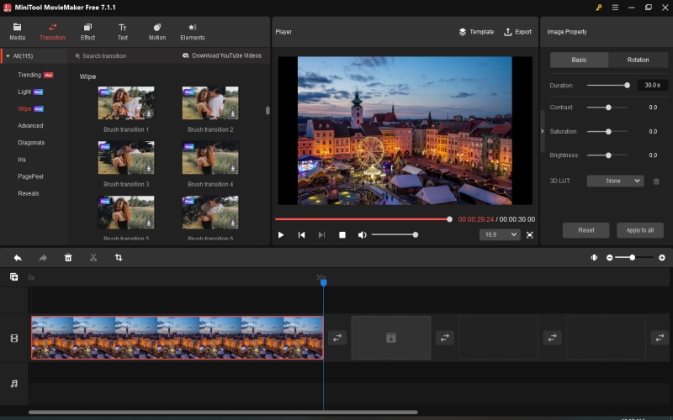Screen dimensions: 673x420
Task: Click the add track icon on timeline
Action: [x=13, y=277]
